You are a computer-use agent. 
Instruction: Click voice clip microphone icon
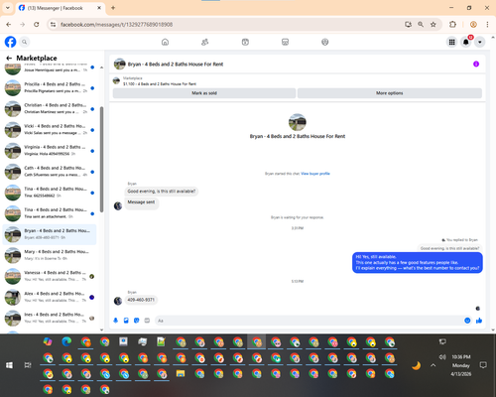(116, 321)
